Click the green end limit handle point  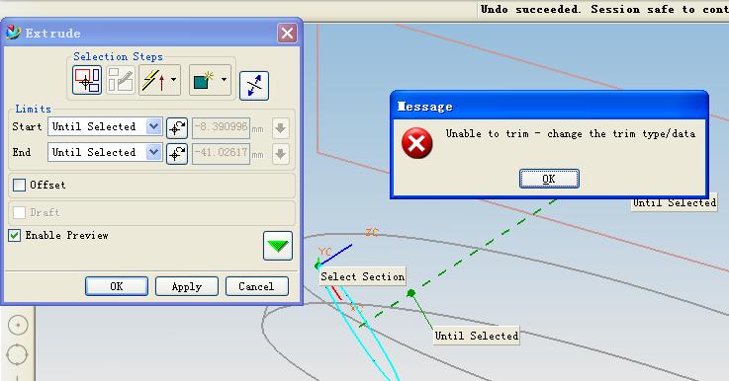pyautogui.click(x=411, y=293)
